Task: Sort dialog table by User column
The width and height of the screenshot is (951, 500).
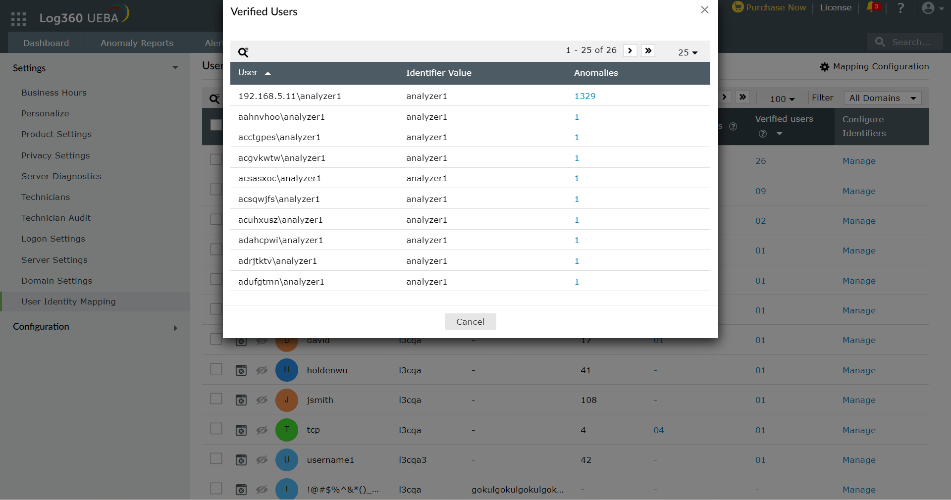Action: [x=254, y=73]
